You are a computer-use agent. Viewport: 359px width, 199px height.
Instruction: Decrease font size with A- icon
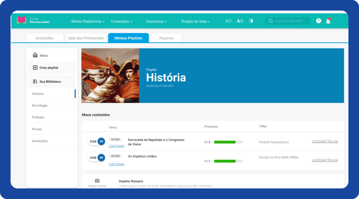[x=228, y=21]
